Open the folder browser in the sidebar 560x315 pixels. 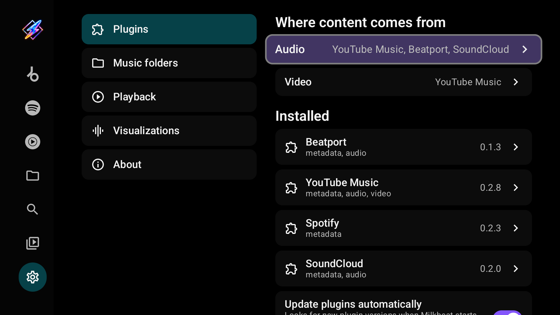(x=33, y=176)
